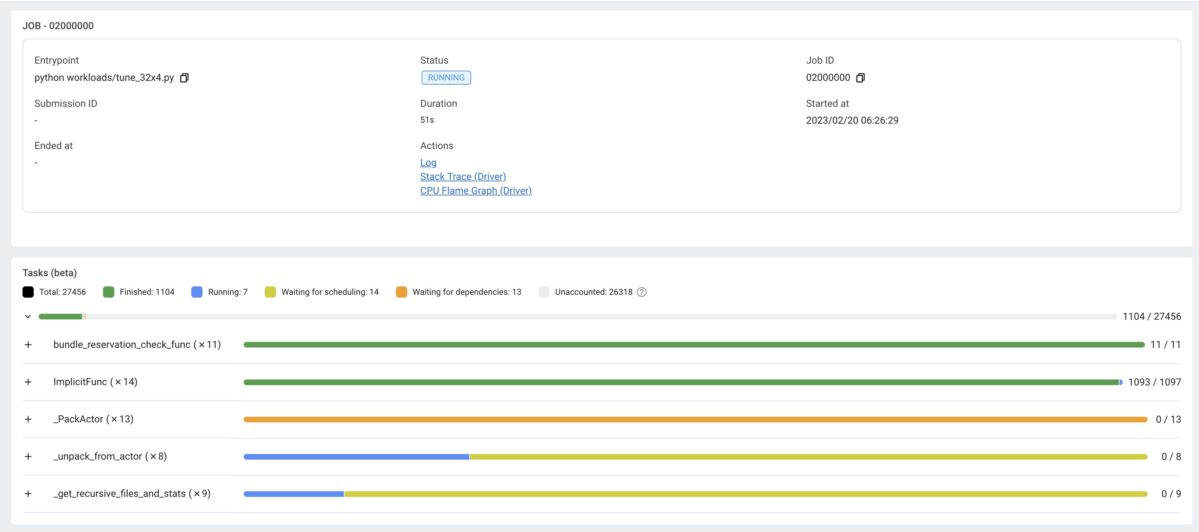Copy the entrypoint command to clipboard
This screenshot has width=1199, height=532.
pyautogui.click(x=184, y=78)
